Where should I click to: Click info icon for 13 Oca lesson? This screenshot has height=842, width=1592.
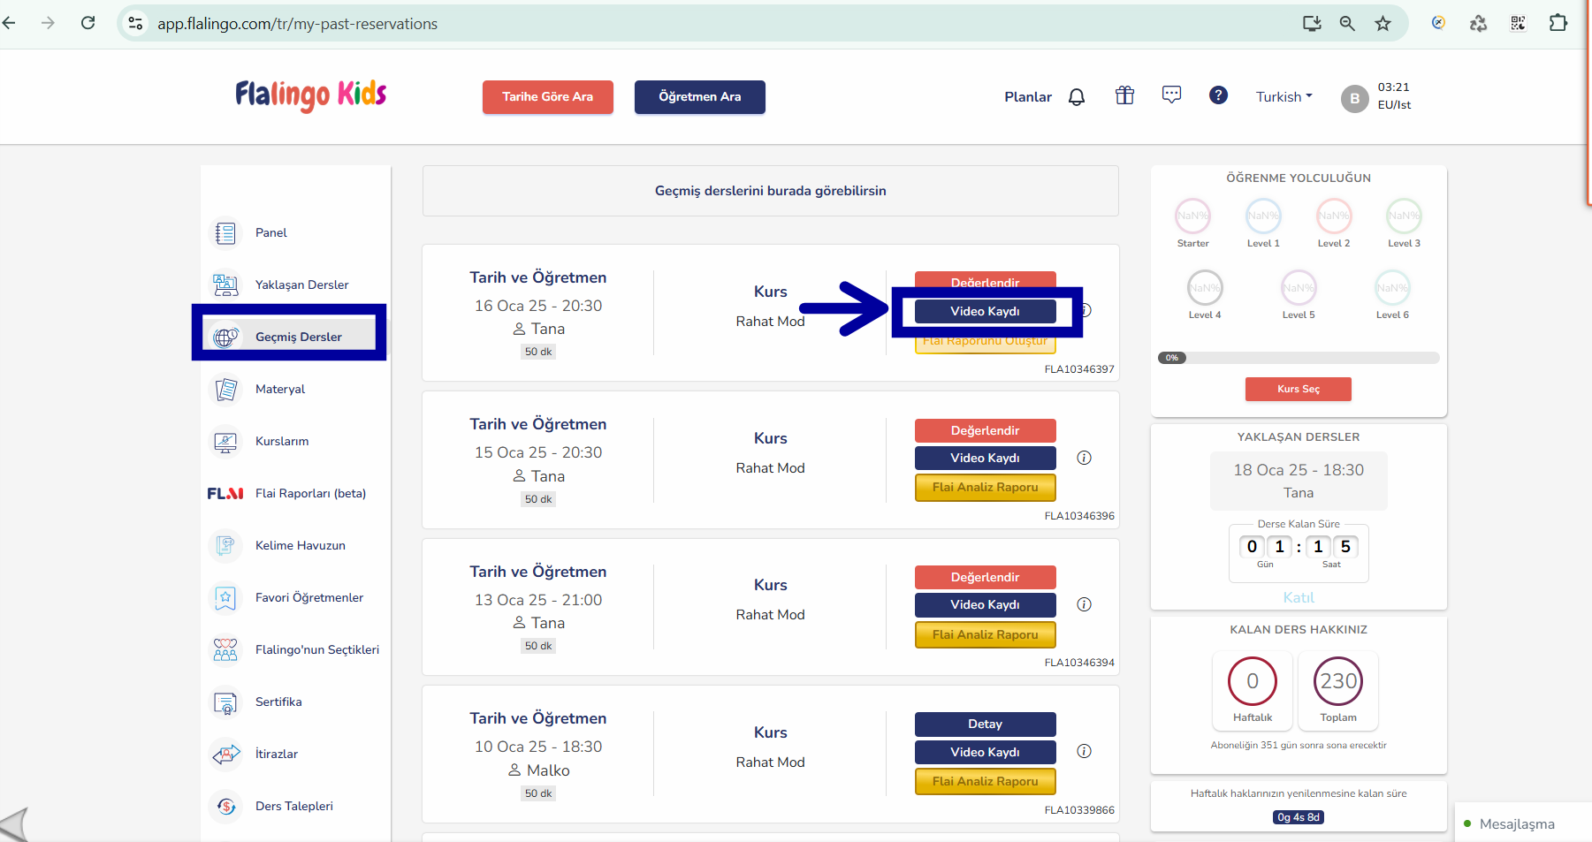[1084, 604]
